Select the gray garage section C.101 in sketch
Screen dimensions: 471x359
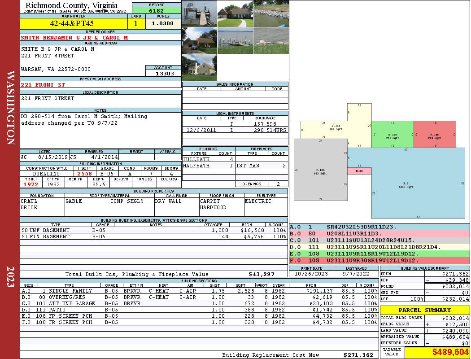pyautogui.click(x=321, y=170)
